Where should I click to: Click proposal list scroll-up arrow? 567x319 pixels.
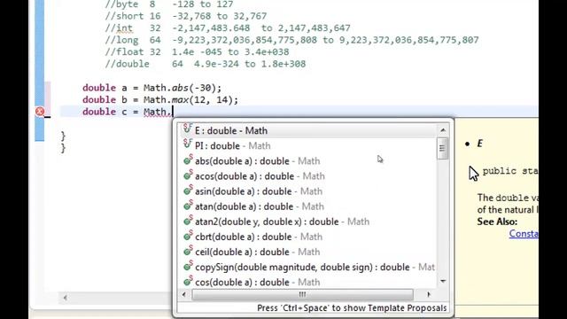[443, 130]
